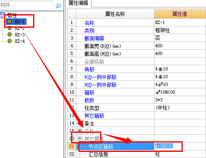Viewport: 206px width, 158px height.
Task: Click the 肢数 property name
Action: (89, 100)
